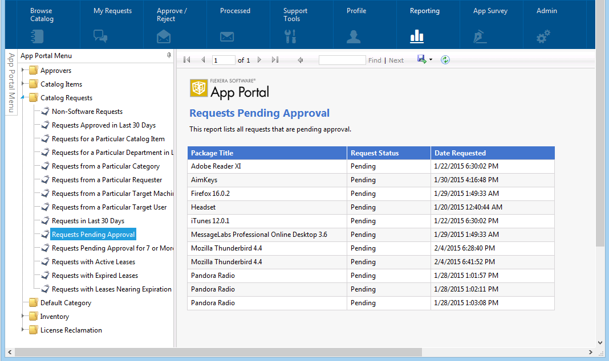Viewport: 609px width, 361px height.
Task: Open Requests with Active Leases report
Action: (93, 262)
